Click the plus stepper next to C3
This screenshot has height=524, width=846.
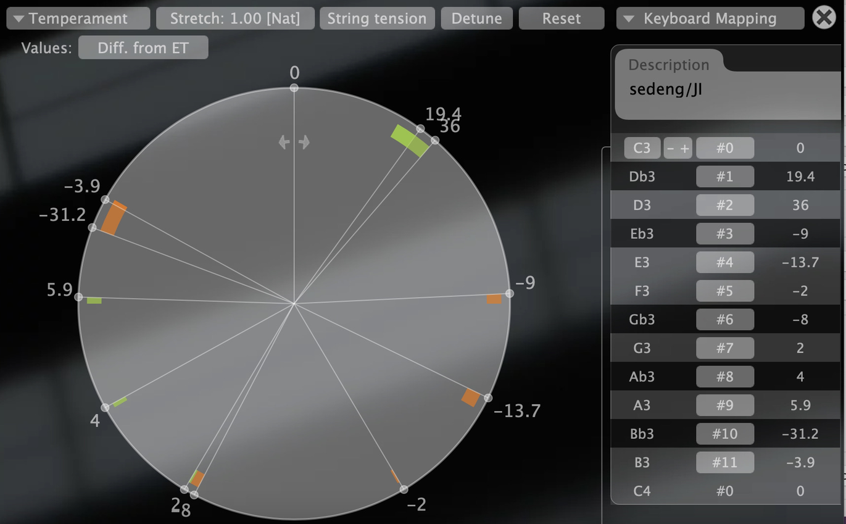click(x=685, y=148)
